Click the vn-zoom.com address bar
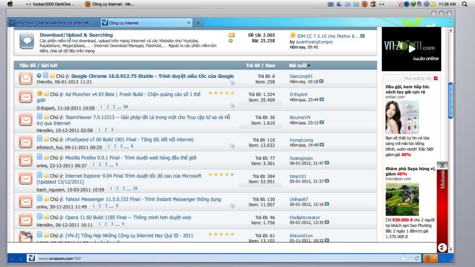This screenshot has height=267, width=475. (x=212, y=258)
